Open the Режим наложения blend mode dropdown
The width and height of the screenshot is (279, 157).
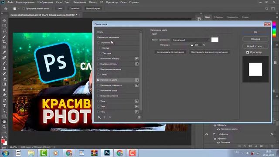point(191,40)
